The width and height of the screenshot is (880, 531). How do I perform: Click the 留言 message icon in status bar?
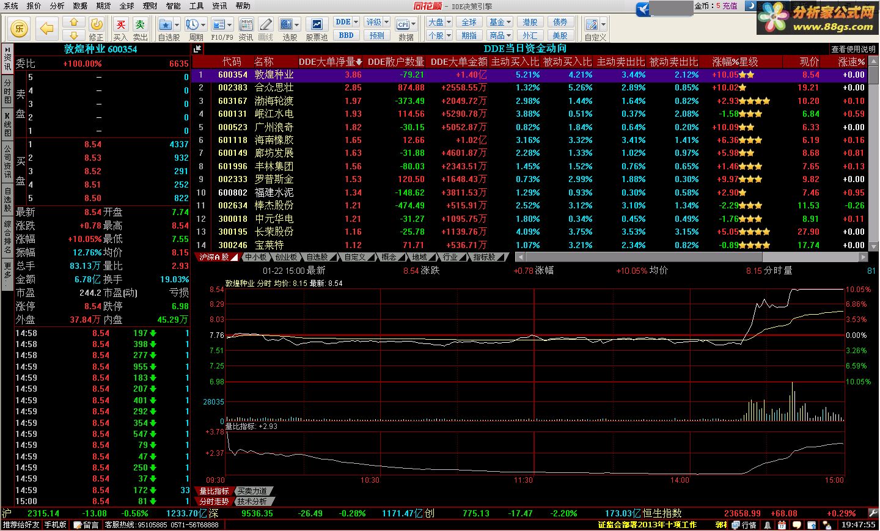pyautogui.click(x=85, y=525)
